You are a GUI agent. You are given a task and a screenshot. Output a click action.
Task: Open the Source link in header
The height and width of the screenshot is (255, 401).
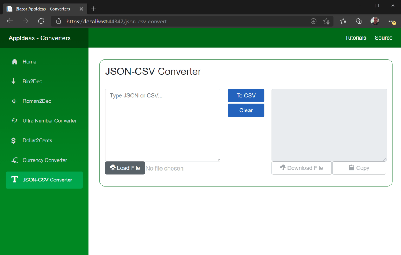pyautogui.click(x=383, y=38)
